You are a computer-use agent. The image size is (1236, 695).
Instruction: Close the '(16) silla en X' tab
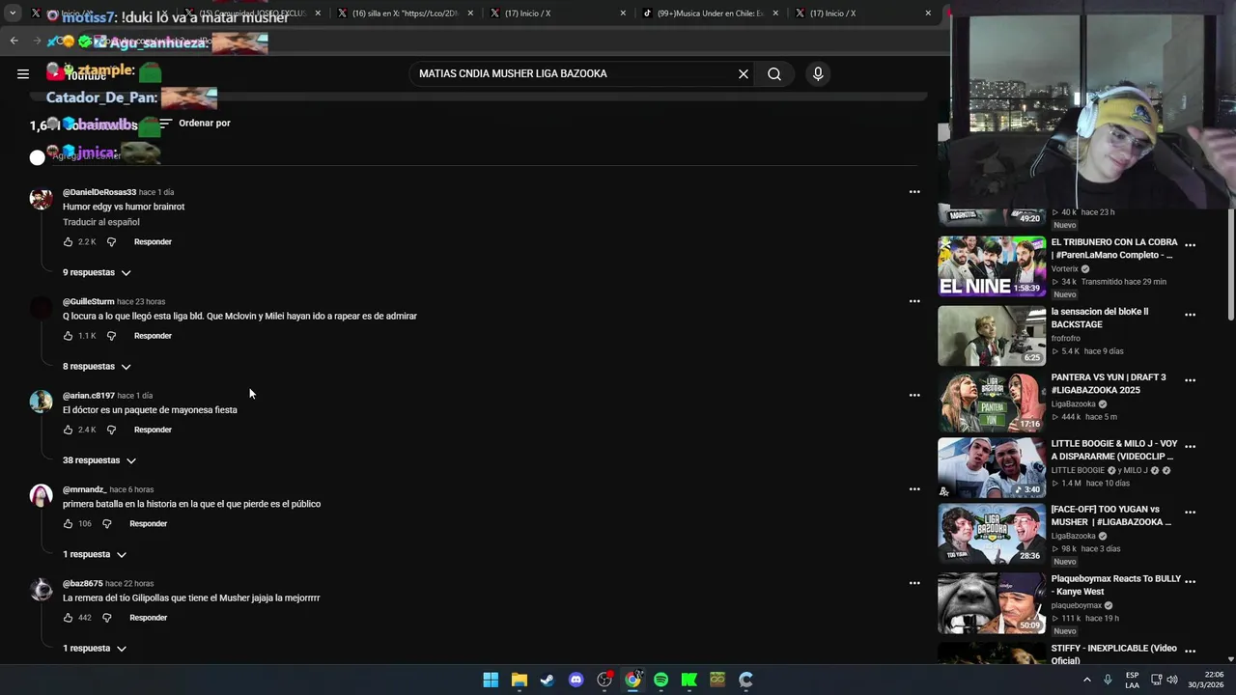(x=470, y=14)
